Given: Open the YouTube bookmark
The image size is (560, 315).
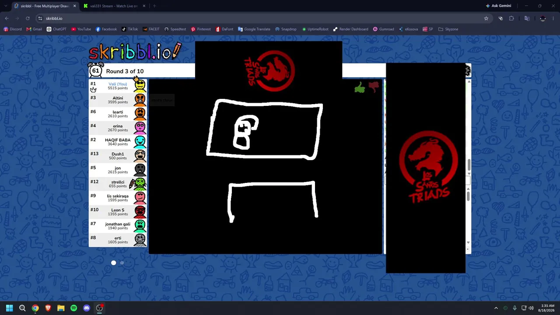Looking at the screenshot, I should (x=81, y=29).
